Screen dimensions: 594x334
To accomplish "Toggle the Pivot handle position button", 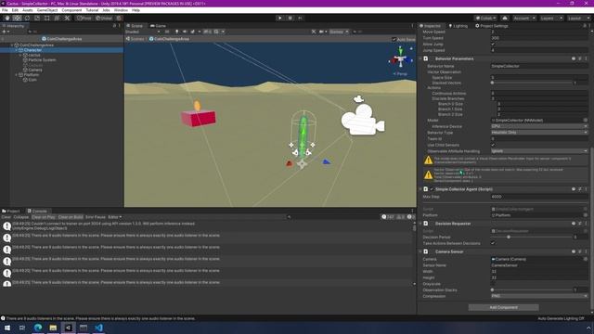I will point(84,18).
